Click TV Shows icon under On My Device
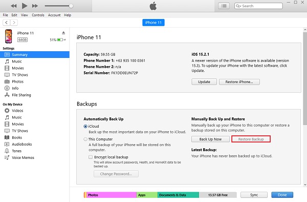 tap(7, 131)
